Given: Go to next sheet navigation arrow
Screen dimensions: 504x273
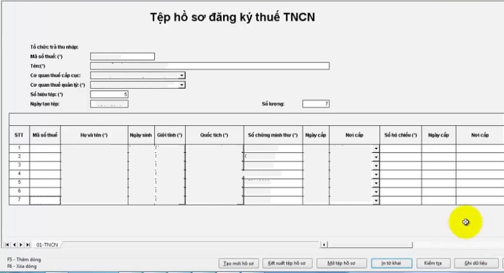Looking at the screenshot, I should pos(21,245).
